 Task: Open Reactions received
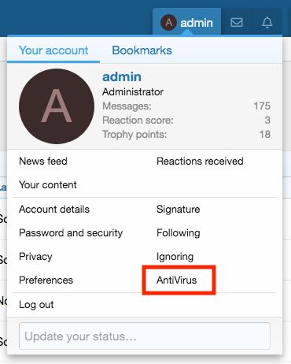(200, 161)
